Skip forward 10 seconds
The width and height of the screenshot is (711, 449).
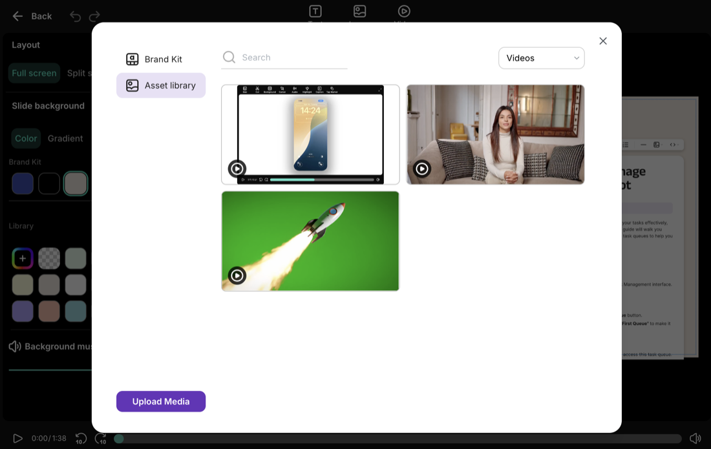pos(100,439)
